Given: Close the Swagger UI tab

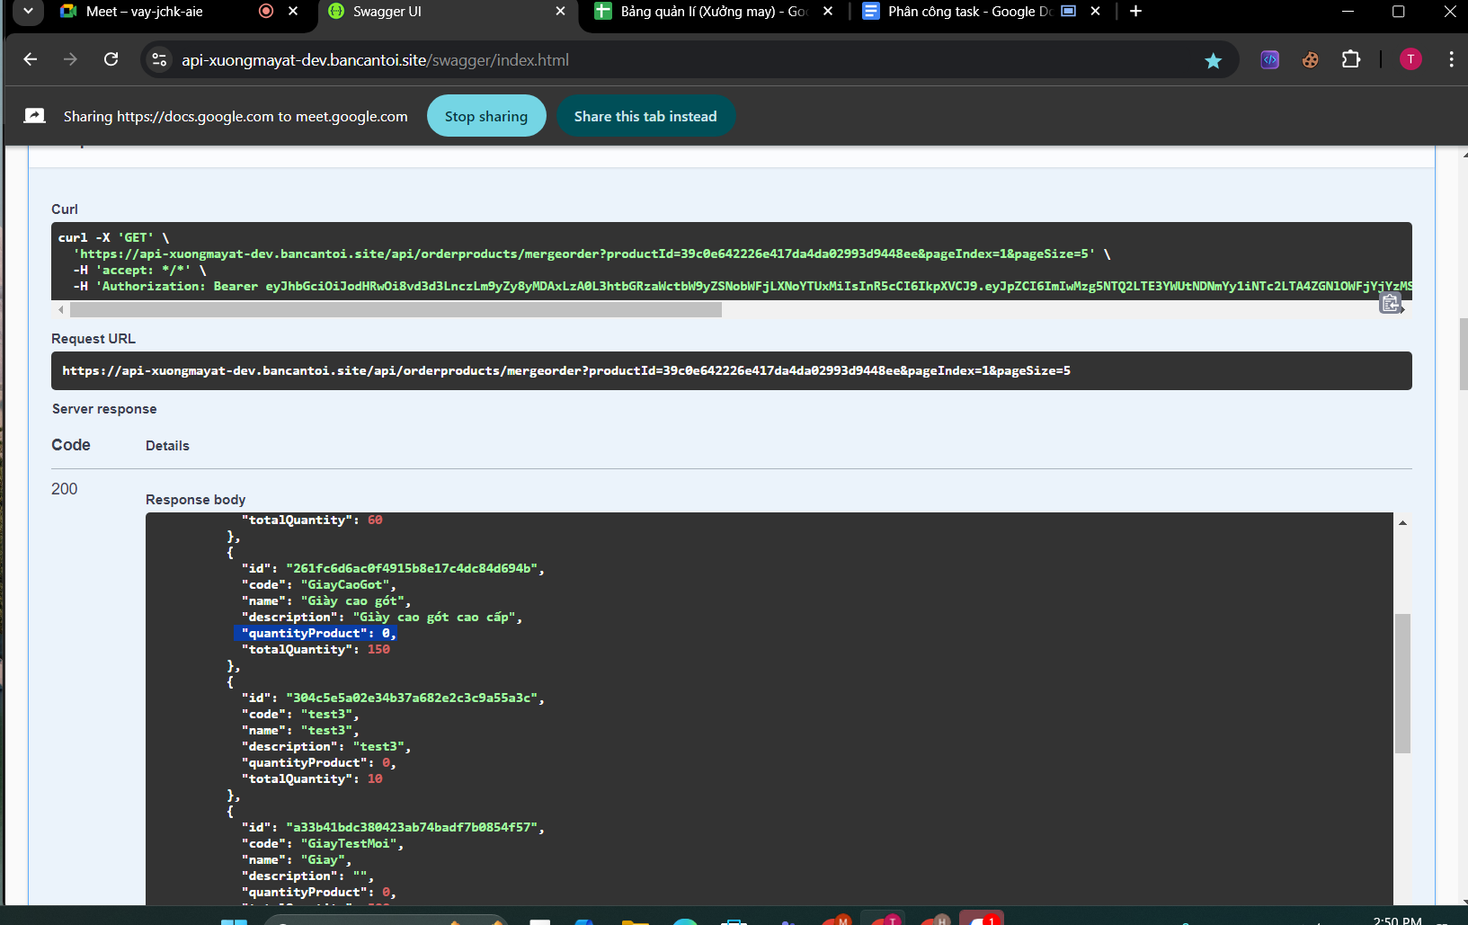Looking at the screenshot, I should pyautogui.click(x=560, y=12).
